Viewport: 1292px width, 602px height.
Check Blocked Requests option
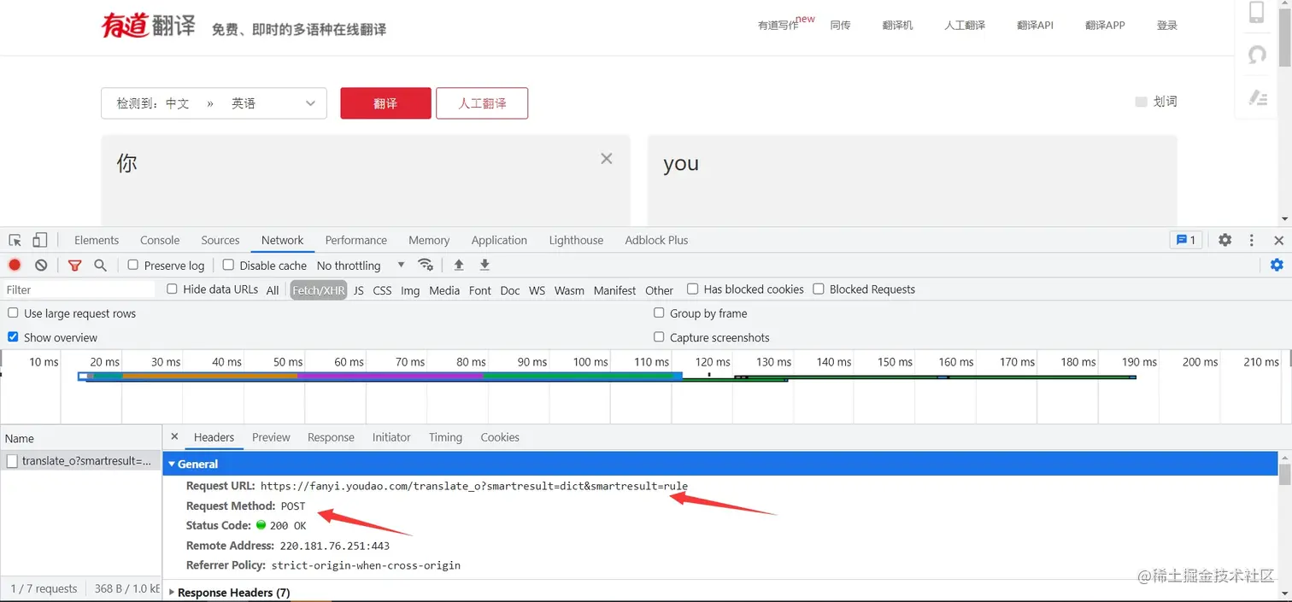point(819,289)
